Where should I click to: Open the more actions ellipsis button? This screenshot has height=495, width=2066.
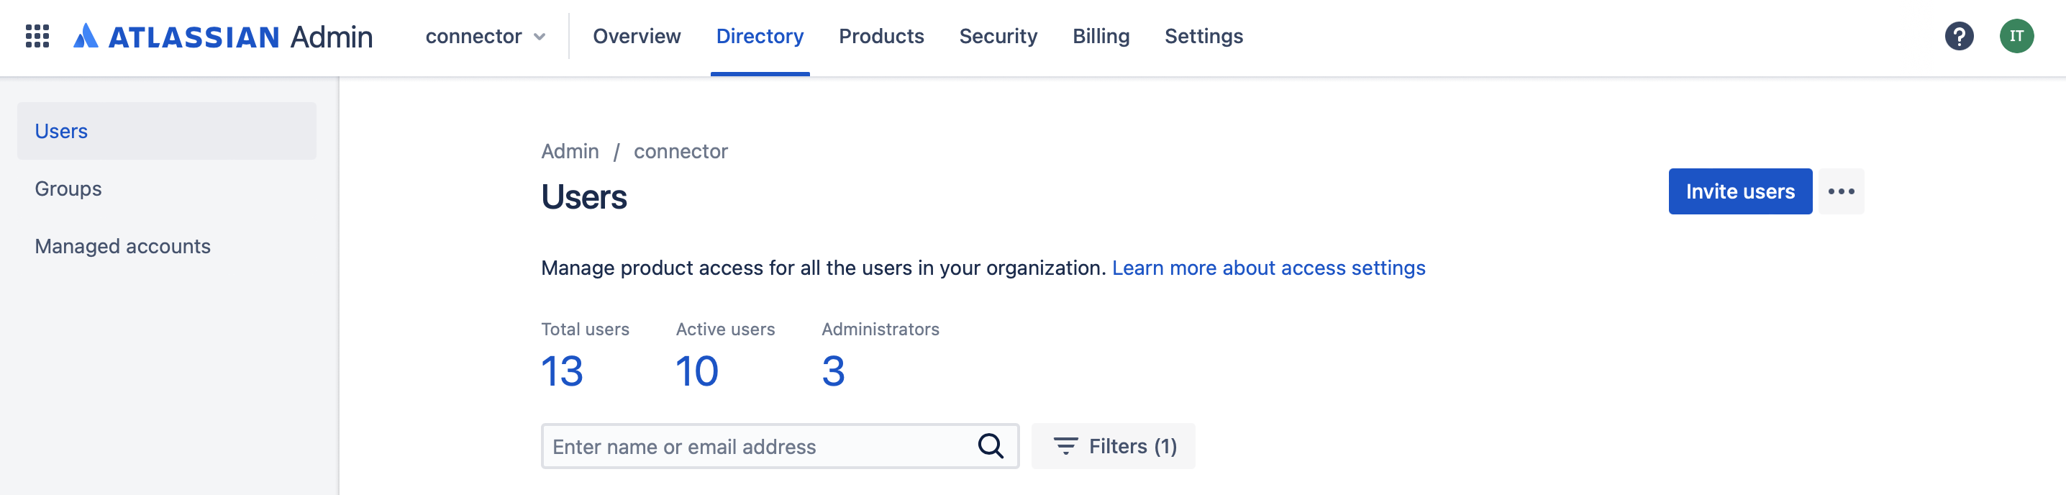(1841, 191)
